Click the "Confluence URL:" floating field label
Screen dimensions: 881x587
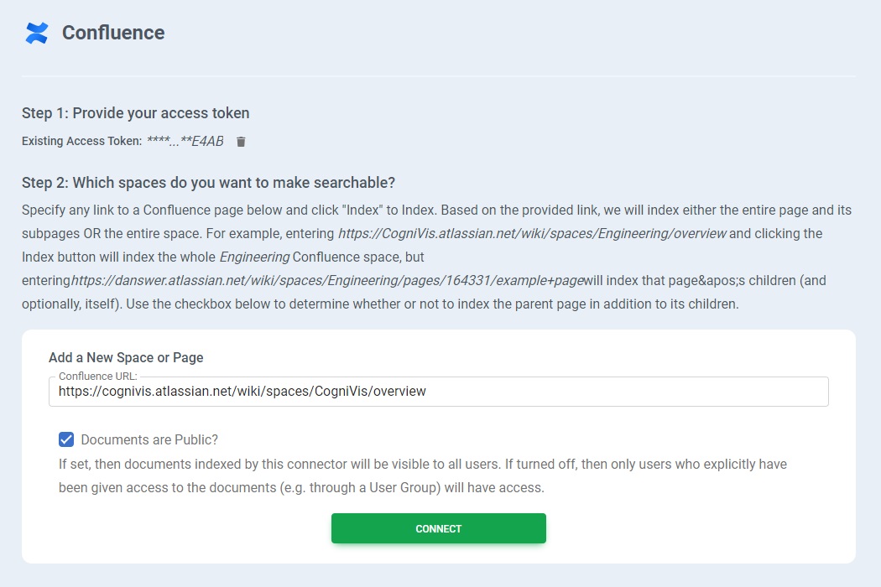[x=97, y=377]
